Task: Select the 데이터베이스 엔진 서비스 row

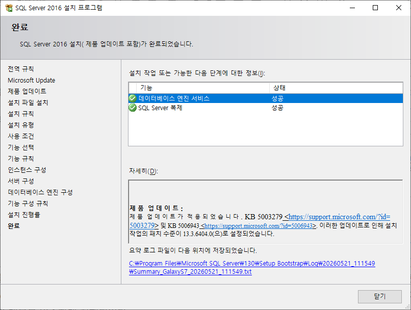Action: (x=266, y=98)
